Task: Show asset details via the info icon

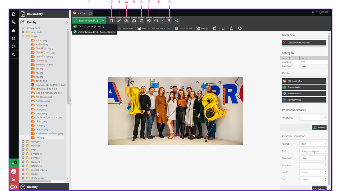Action: (x=156, y=20)
